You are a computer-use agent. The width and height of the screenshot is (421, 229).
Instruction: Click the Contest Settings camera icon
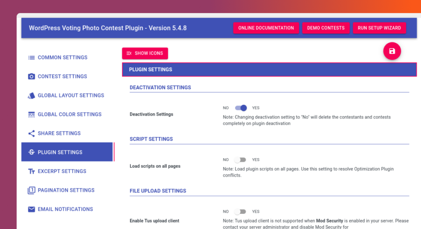pos(31,76)
